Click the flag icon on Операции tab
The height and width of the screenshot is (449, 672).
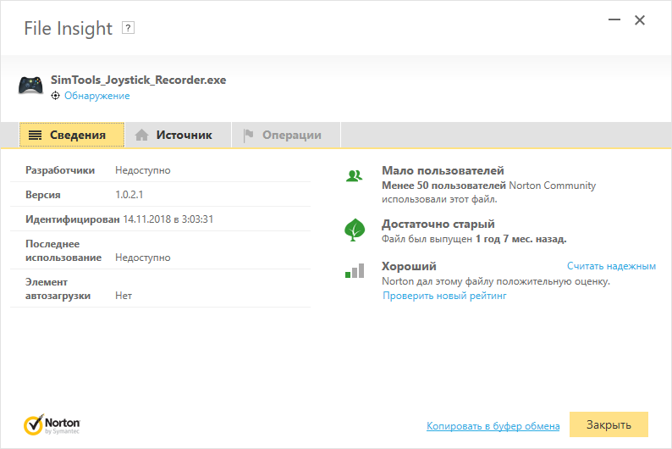click(248, 135)
